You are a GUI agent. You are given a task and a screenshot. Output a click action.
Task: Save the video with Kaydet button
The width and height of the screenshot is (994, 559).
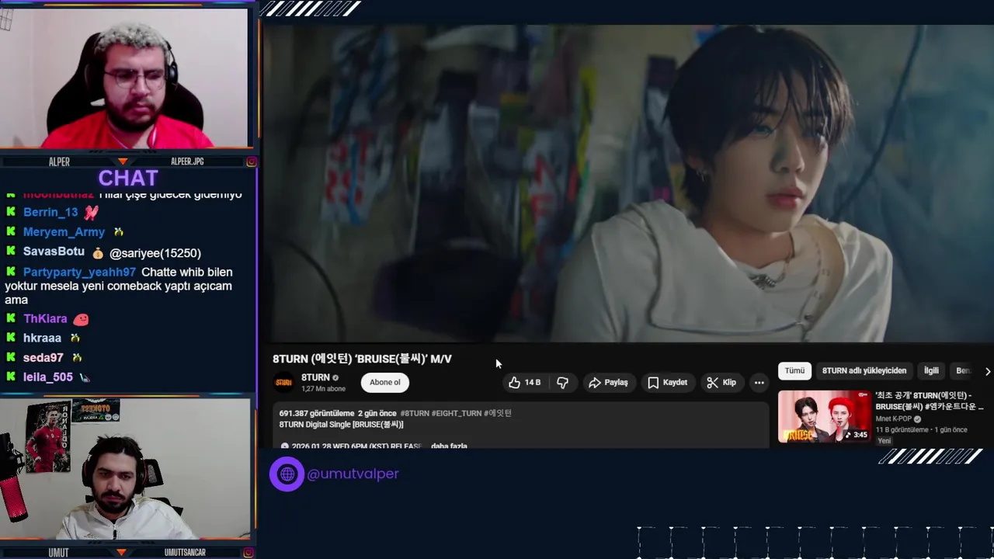(667, 382)
